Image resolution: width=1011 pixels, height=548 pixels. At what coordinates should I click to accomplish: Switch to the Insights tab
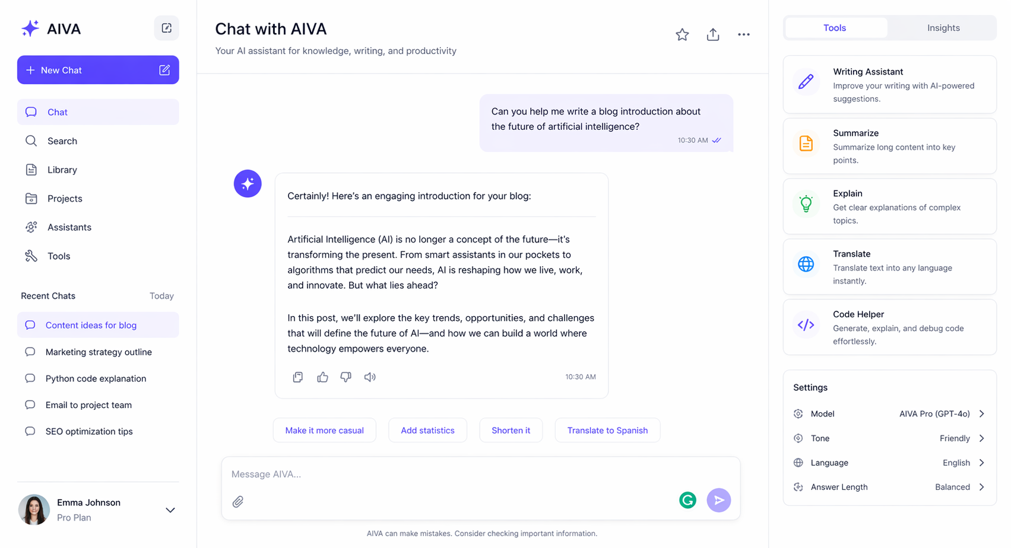943,27
